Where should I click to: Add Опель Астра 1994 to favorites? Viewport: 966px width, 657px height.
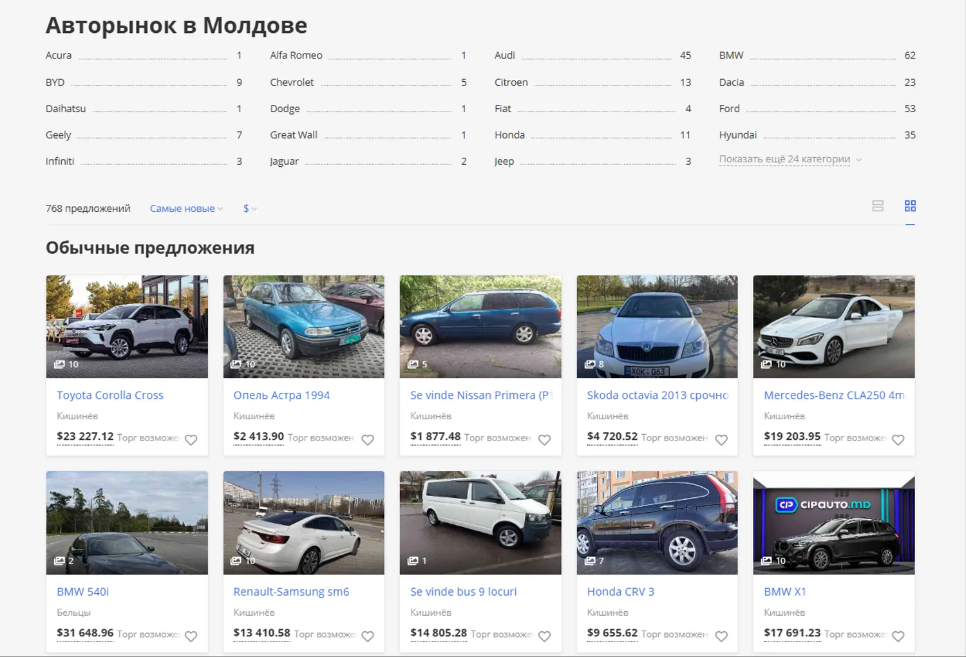pyautogui.click(x=368, y=440)
